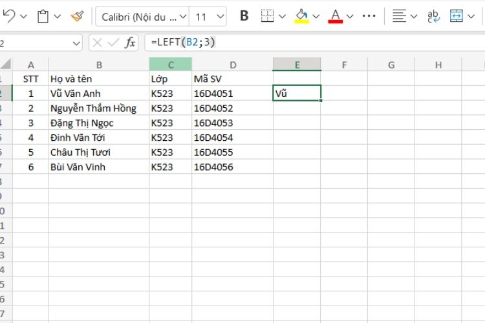The height and width of the screenshot is (323, 485).
Task: Select cell containing 'Vũ Văn Anh'
Action: pyautogui.click(x=99, y=93)
